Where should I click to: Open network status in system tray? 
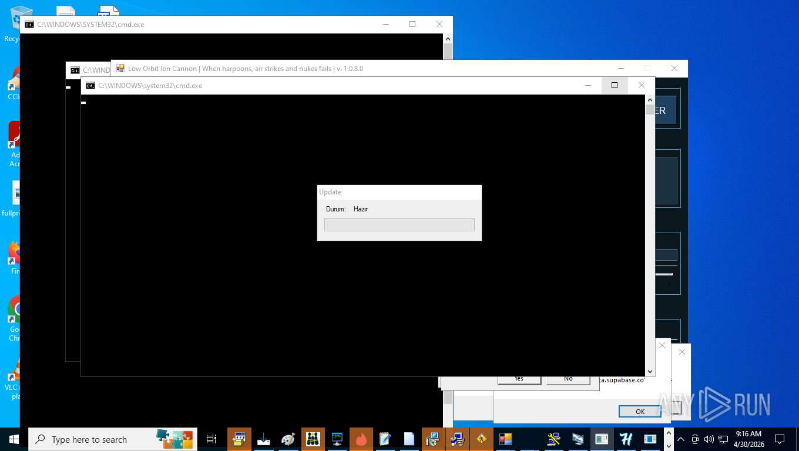coord(723,439)
